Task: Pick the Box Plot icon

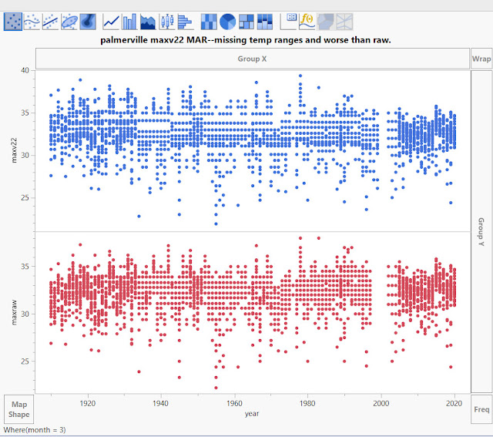Action: 167,22
